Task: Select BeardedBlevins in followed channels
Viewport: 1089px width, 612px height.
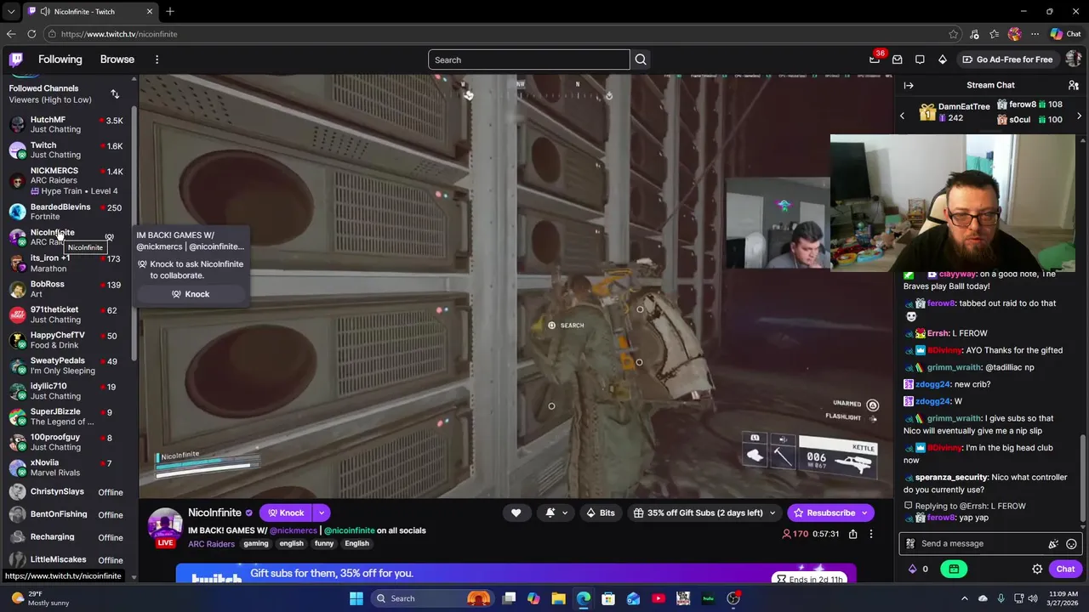Action: 68,211
